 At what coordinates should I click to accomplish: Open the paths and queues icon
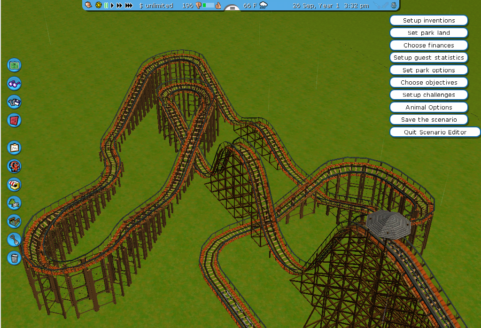[x=15, y=221]
